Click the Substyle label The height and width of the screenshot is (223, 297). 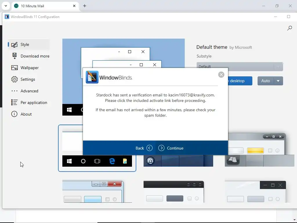(204, 56)
